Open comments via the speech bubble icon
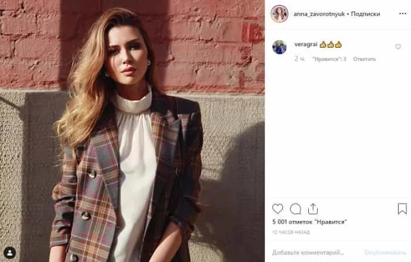 tap(296, 209)
